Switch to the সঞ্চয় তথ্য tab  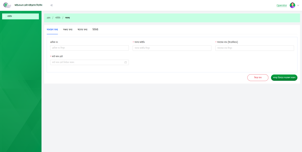tap(68, 29)
